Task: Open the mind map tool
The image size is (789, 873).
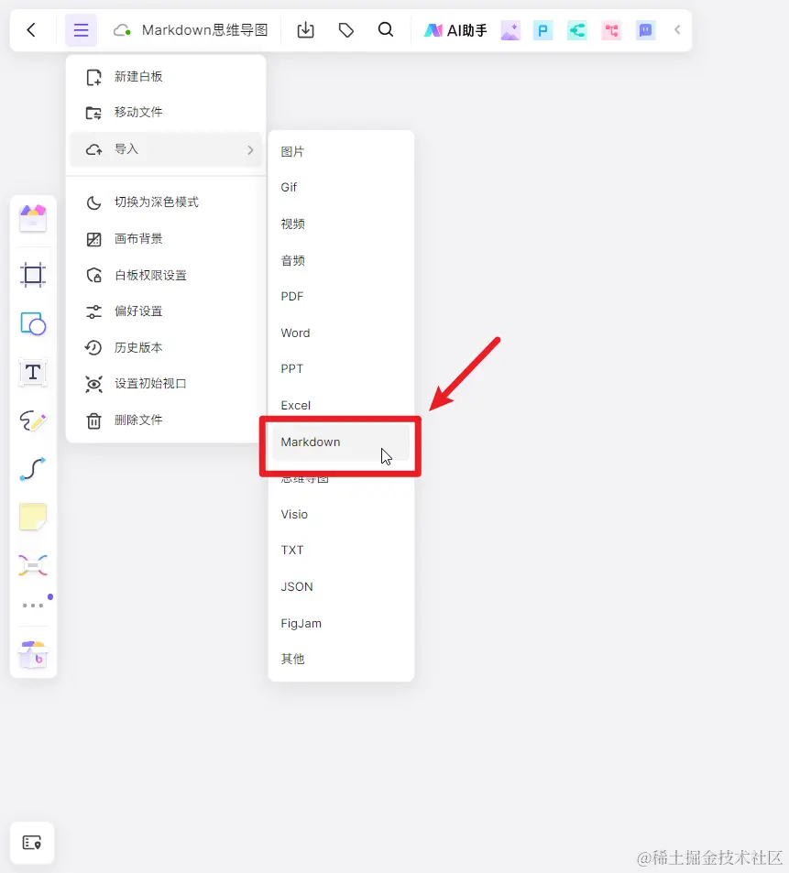Action: pyautogui.click(x=33, y=565)
